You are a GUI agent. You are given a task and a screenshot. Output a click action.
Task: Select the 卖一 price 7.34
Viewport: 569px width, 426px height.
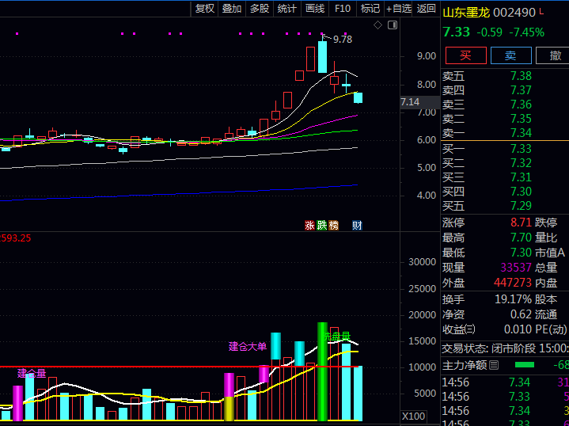pos(521,133)
